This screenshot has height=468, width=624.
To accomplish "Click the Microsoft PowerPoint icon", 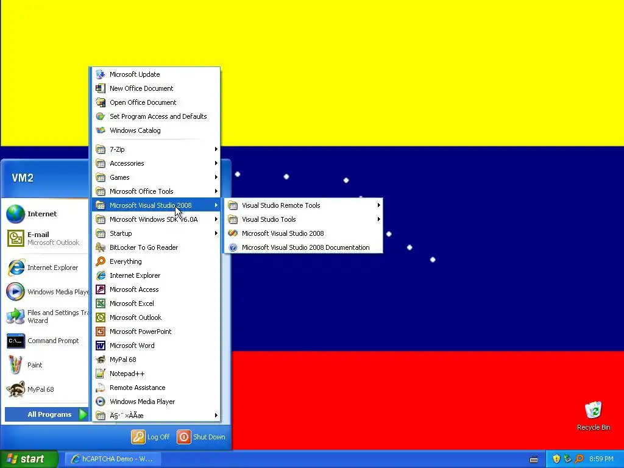I will point(101,331).
